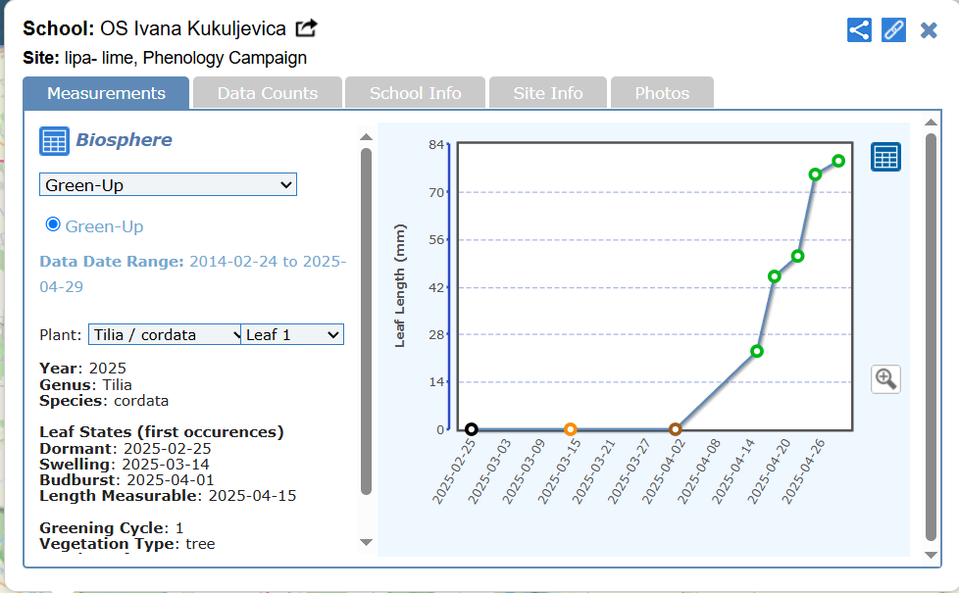
Task: View the Photos tab
Action: [662, 93]
